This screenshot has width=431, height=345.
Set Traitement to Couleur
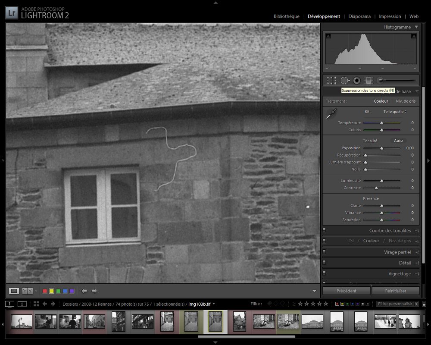click(x=381, y=101)
